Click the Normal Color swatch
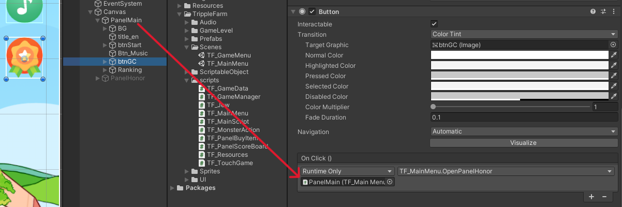The width and height of the screenshot is (622, 207). tap(520, 55)
